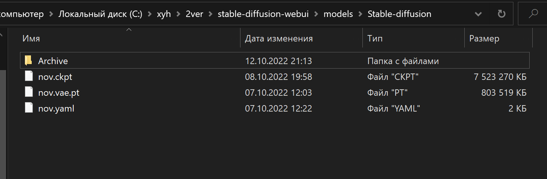Expand the chevron after xyh breadcrumb
The height and width of the screenshot is (179, 547).
click(178, 14)
